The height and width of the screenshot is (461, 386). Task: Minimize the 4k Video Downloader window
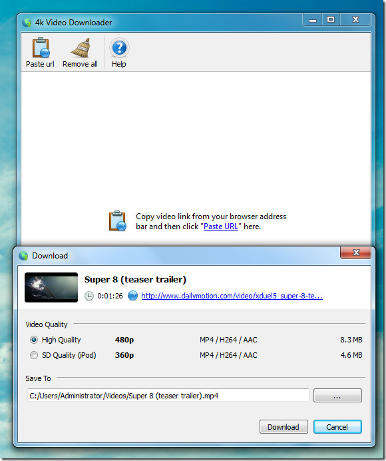(x=313, y=20)
